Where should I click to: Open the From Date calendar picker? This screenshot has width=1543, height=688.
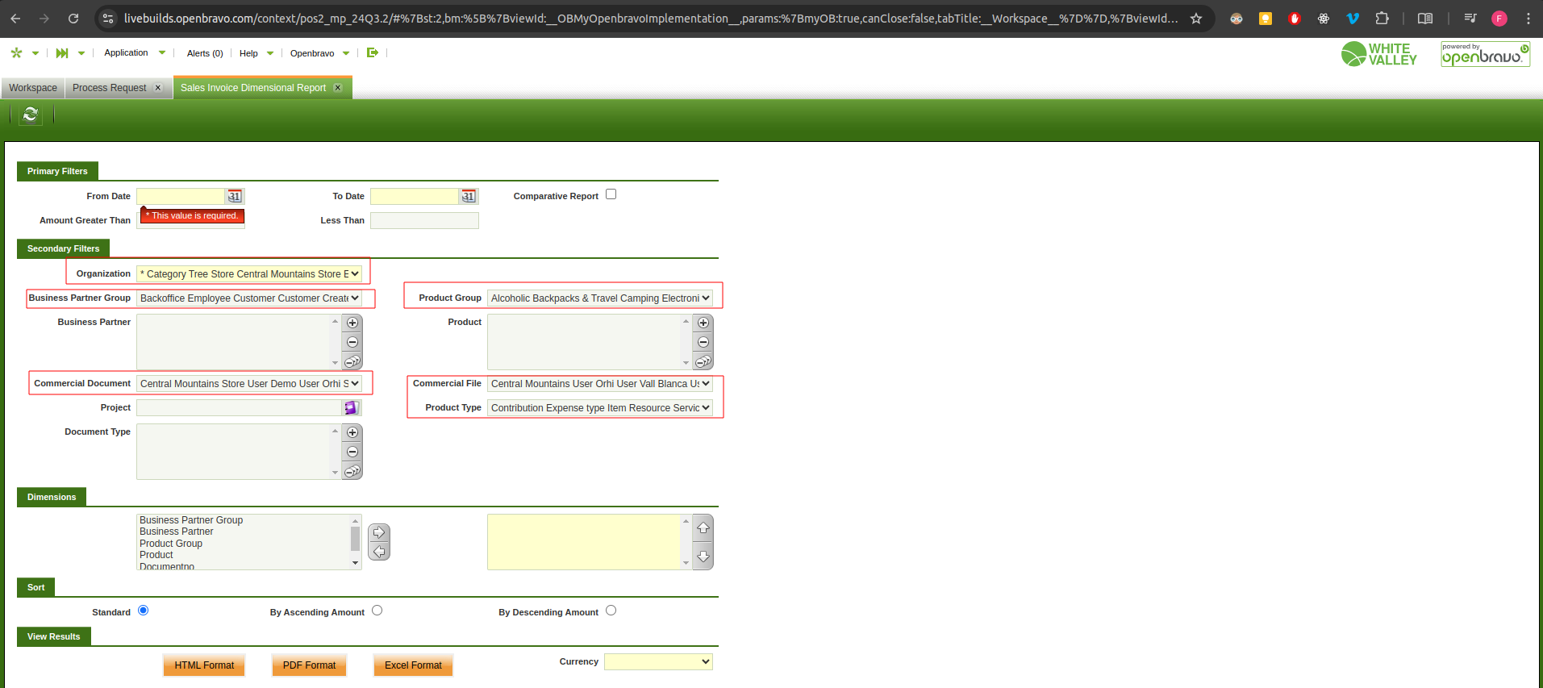234,196
